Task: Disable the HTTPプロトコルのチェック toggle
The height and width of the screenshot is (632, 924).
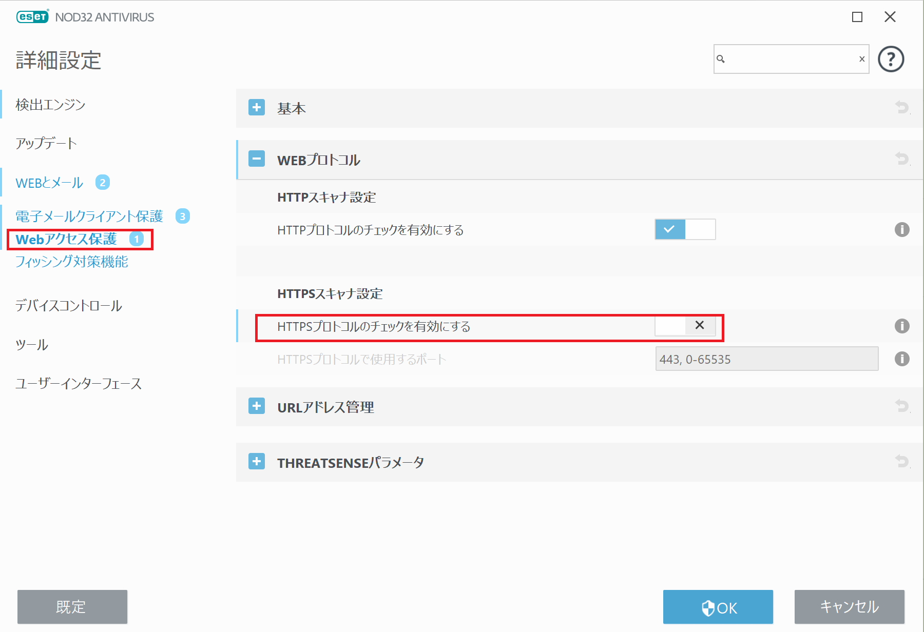Action: tap(685, 229)
